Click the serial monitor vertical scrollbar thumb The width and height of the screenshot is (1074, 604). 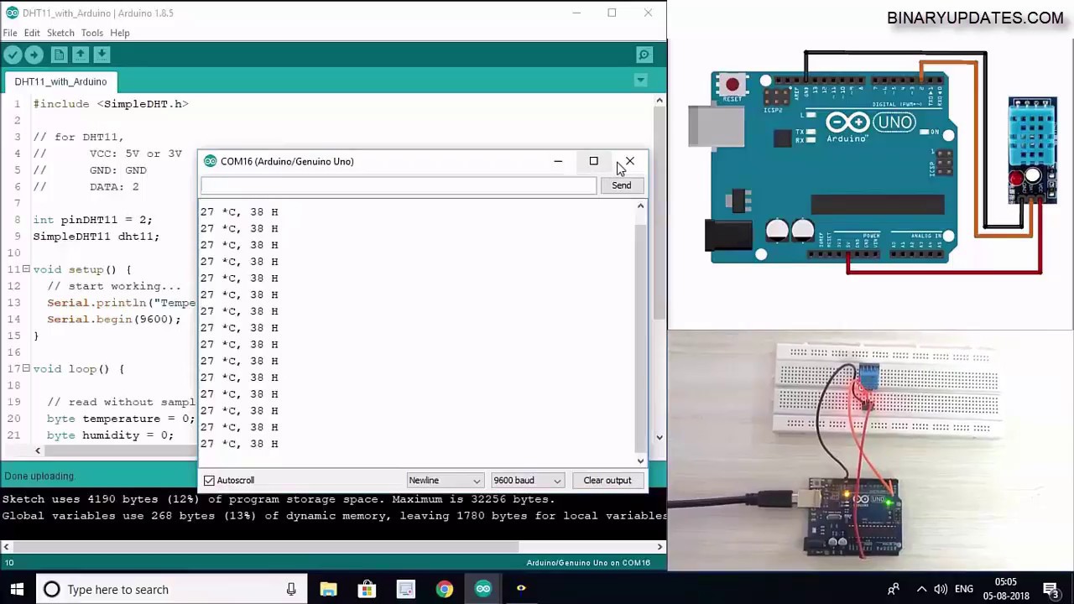[640, 340]
